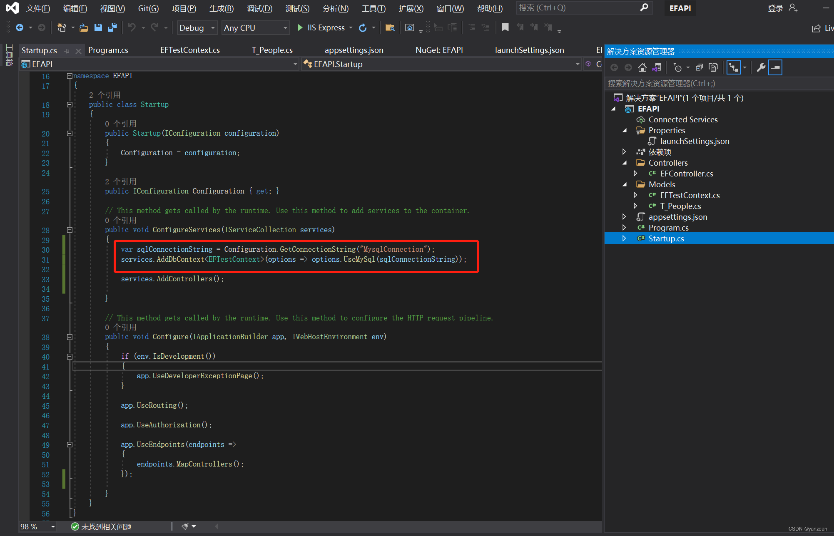Collapse the app.UseEndpoints lambda block
Image resolution: width=834 pixels, height=536 pixels.
(x=70, y=444)
